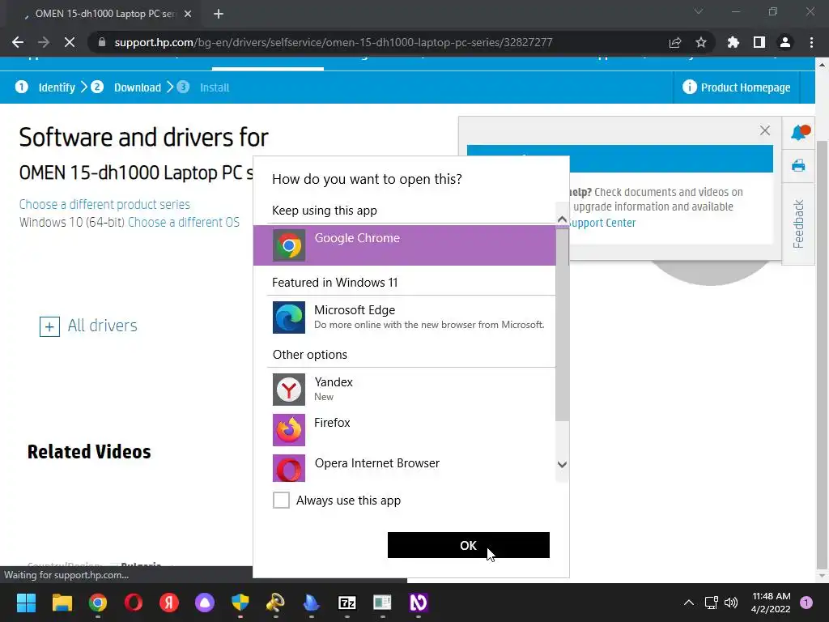
Task: Open the Feedback side tab
Action: 798,224
